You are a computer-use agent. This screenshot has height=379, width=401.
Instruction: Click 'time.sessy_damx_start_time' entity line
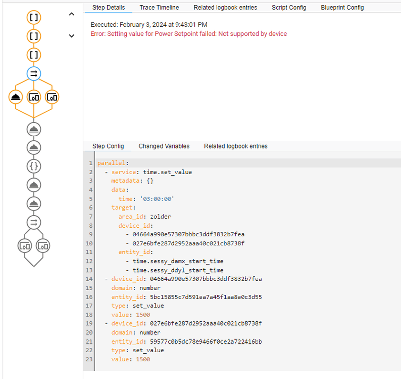point(178,261)
